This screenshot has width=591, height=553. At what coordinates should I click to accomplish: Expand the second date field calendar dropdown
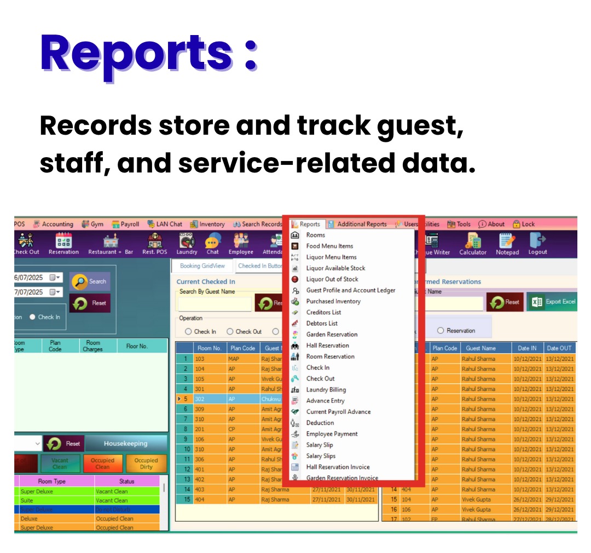point(58,292)
